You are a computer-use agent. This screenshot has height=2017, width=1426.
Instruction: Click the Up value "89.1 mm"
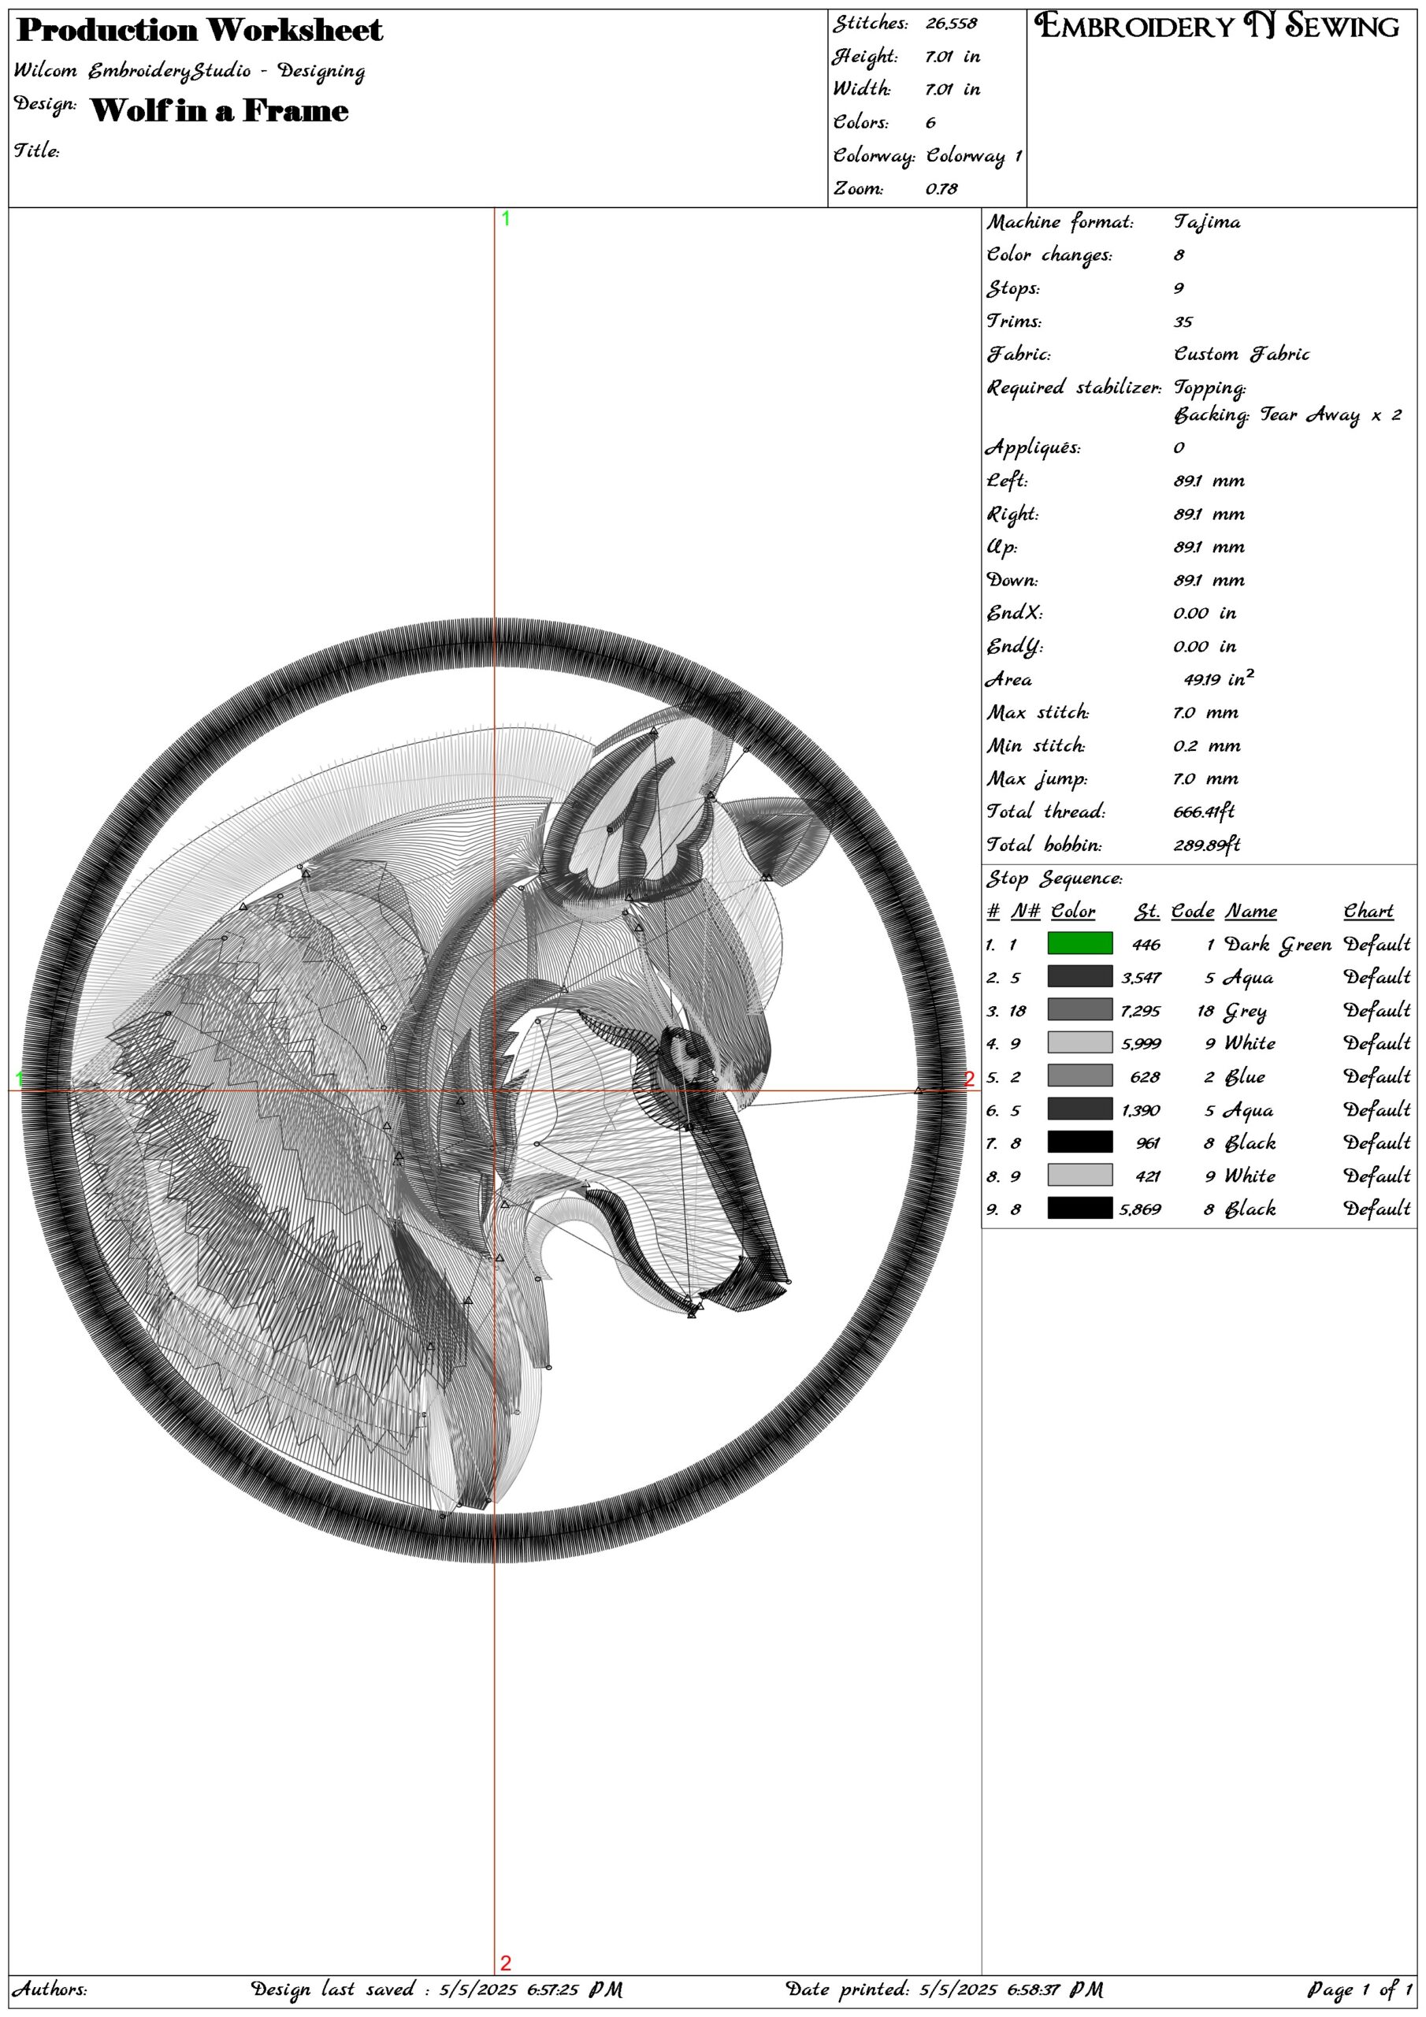click(1209, 547)
